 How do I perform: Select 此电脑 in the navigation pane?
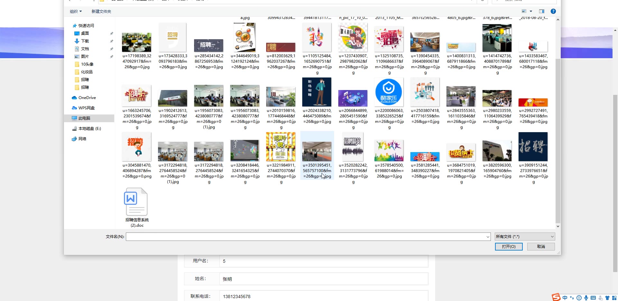(84, 118)
